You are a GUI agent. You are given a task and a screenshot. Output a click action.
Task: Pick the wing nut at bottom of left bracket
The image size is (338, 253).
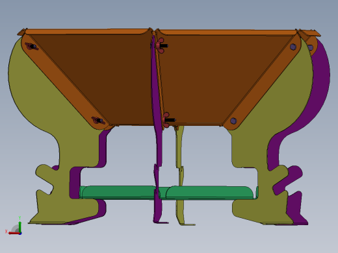[x=98, y=120]
